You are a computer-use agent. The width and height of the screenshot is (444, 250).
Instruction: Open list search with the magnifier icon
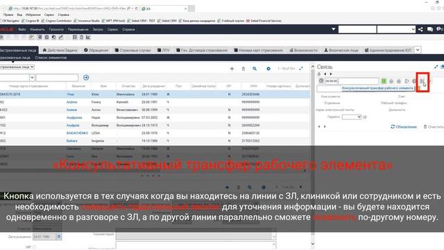tap(255, 69)
